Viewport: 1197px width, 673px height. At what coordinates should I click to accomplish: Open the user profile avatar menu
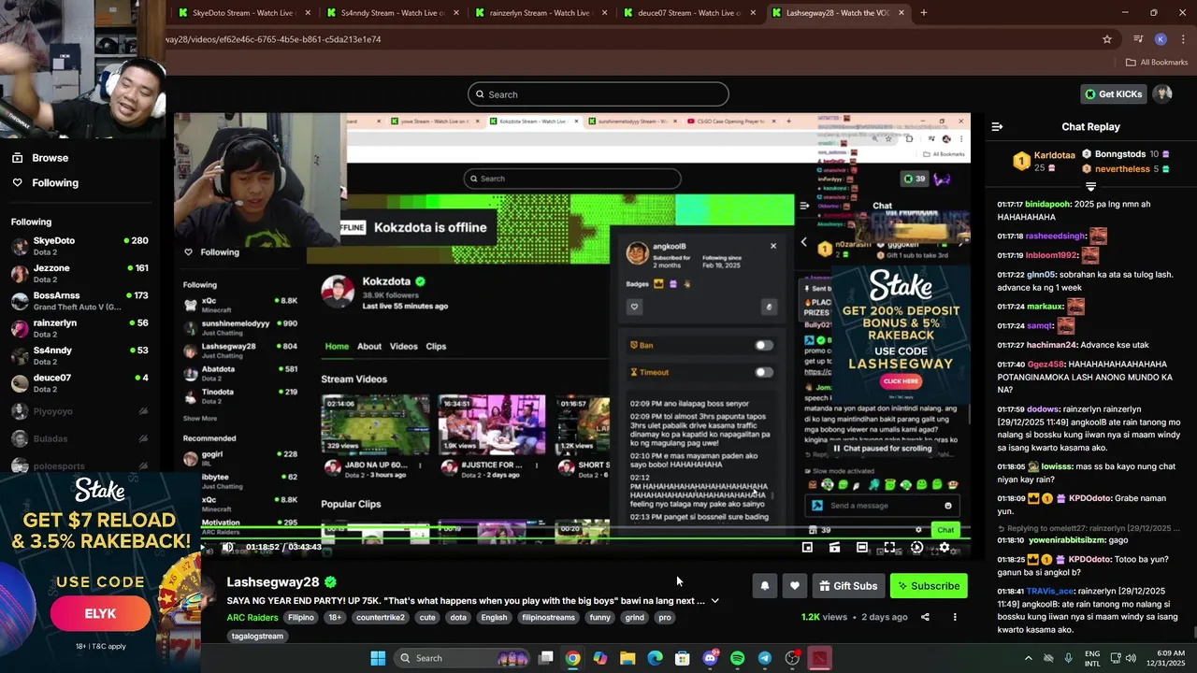[1162, 94]
